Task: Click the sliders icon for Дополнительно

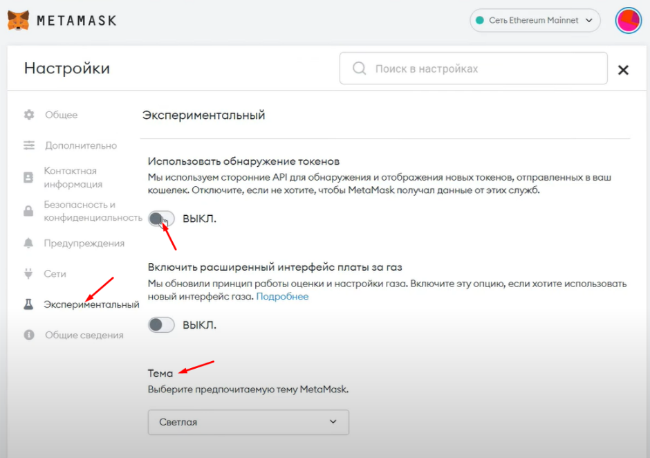Action: (x=29, y=145)
